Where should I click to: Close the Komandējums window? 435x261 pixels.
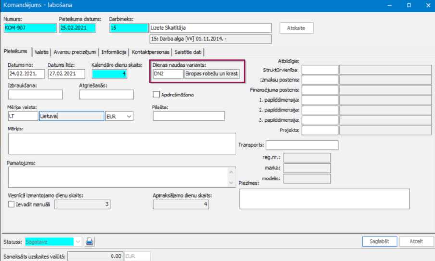pos(428,5)
